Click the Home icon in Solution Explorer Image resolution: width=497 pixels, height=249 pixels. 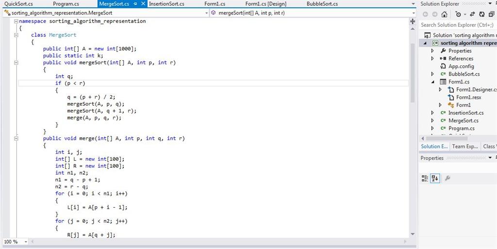445,14
